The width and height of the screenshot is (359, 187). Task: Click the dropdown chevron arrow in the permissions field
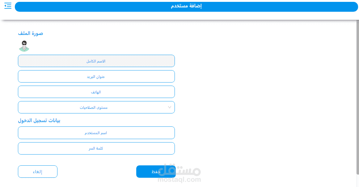coord(170,107)
